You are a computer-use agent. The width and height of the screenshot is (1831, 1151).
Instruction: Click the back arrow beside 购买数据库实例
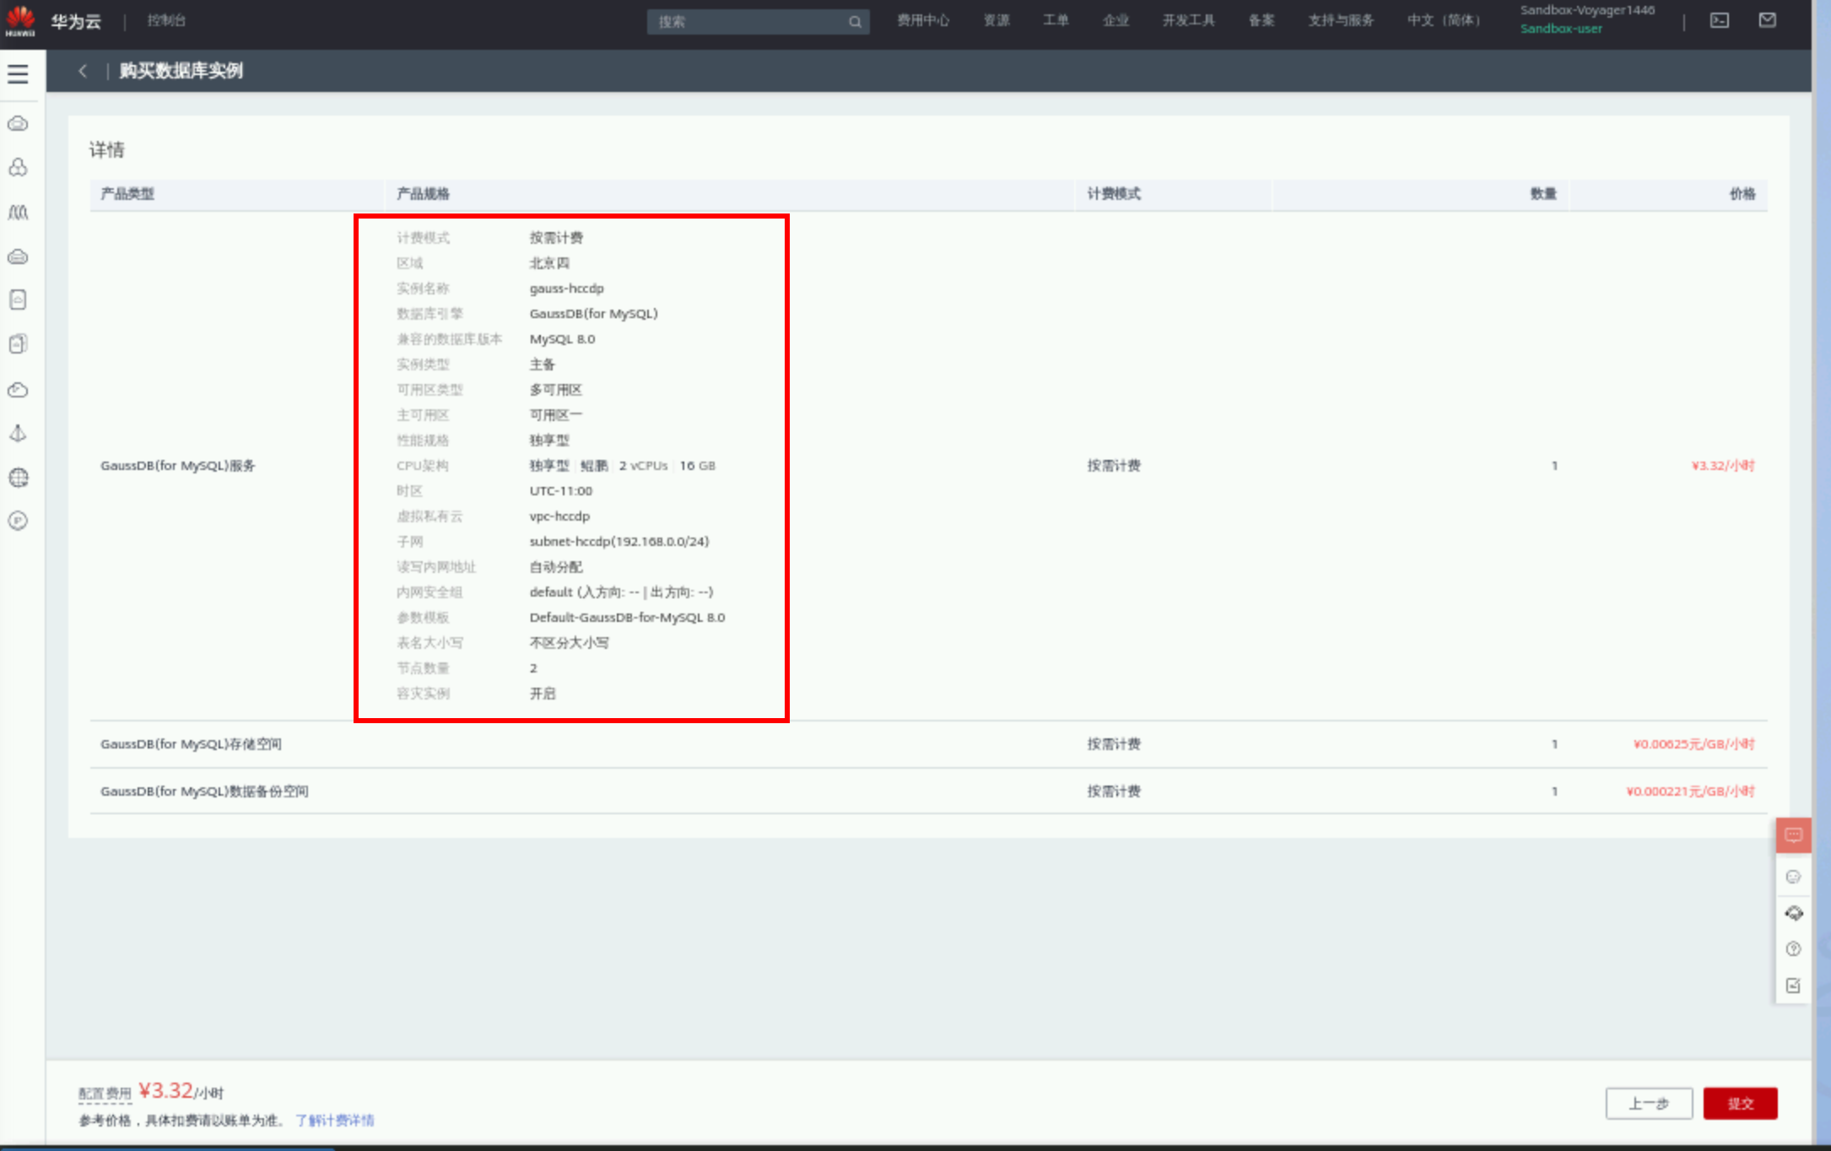pos(83,71)
